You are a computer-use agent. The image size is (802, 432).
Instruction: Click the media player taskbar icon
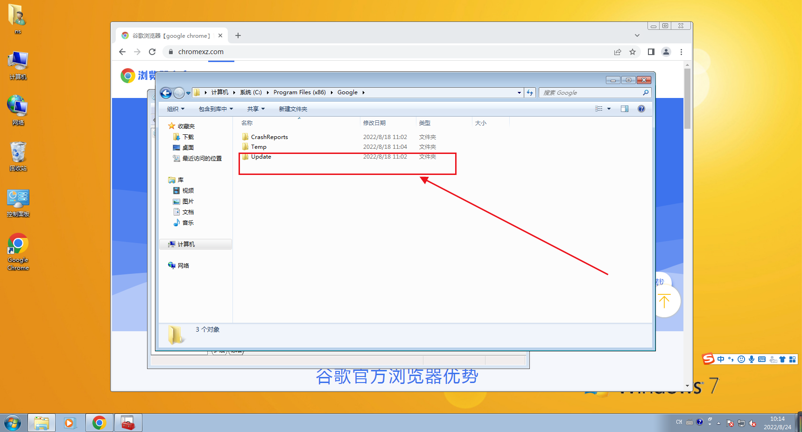(70, 423)
